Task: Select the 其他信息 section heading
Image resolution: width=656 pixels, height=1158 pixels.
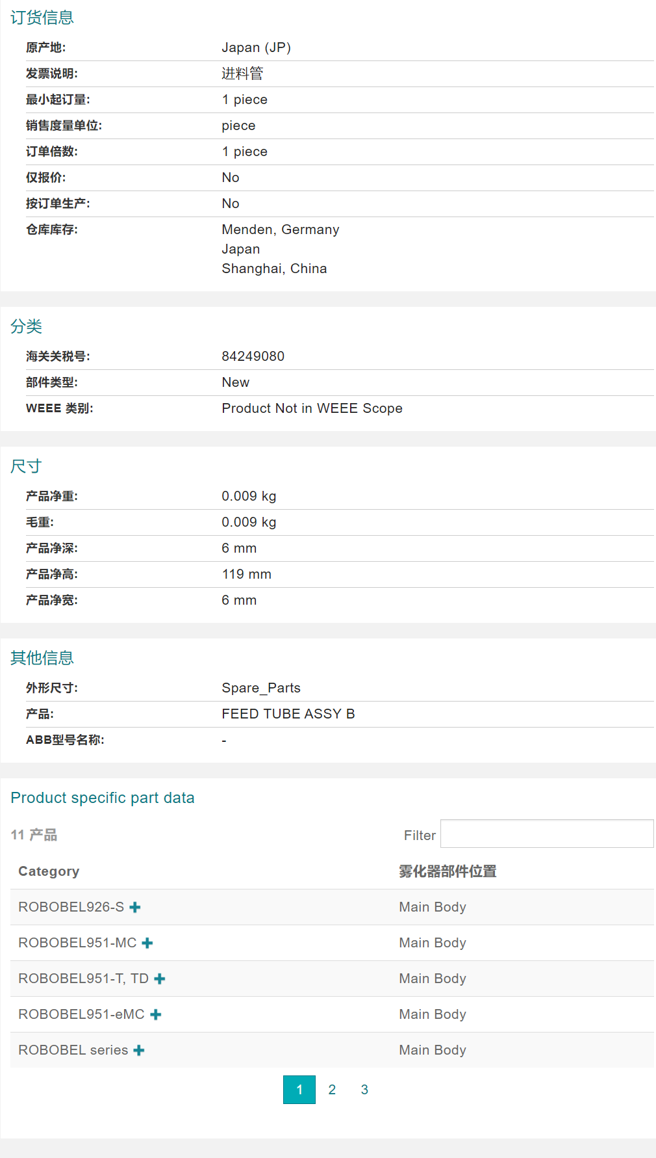Action: [x=42, y=658]
